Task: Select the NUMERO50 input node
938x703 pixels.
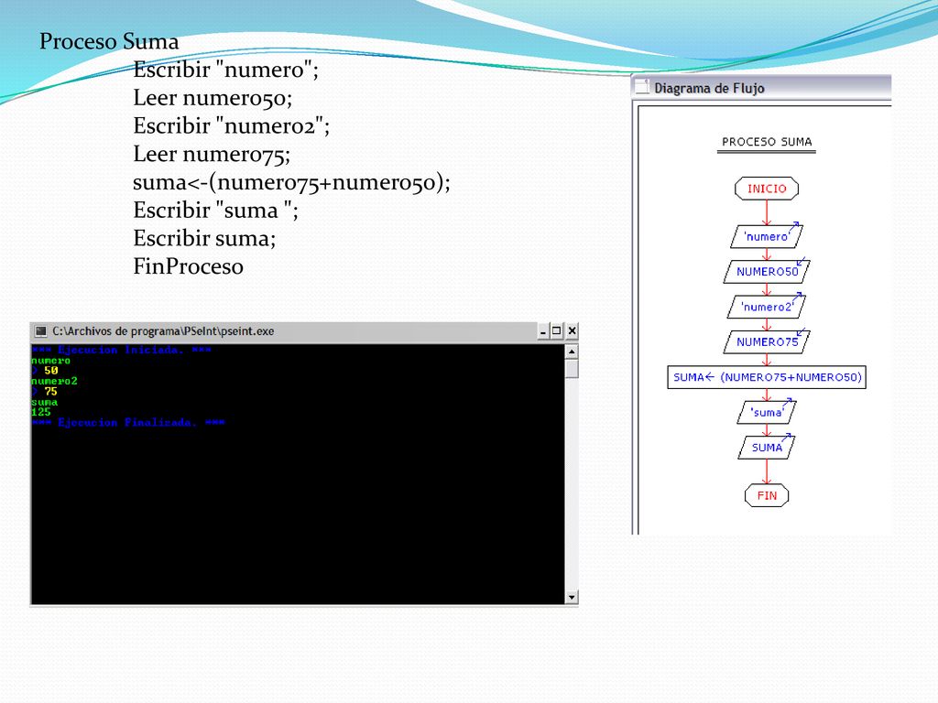Action: [767, 271]
